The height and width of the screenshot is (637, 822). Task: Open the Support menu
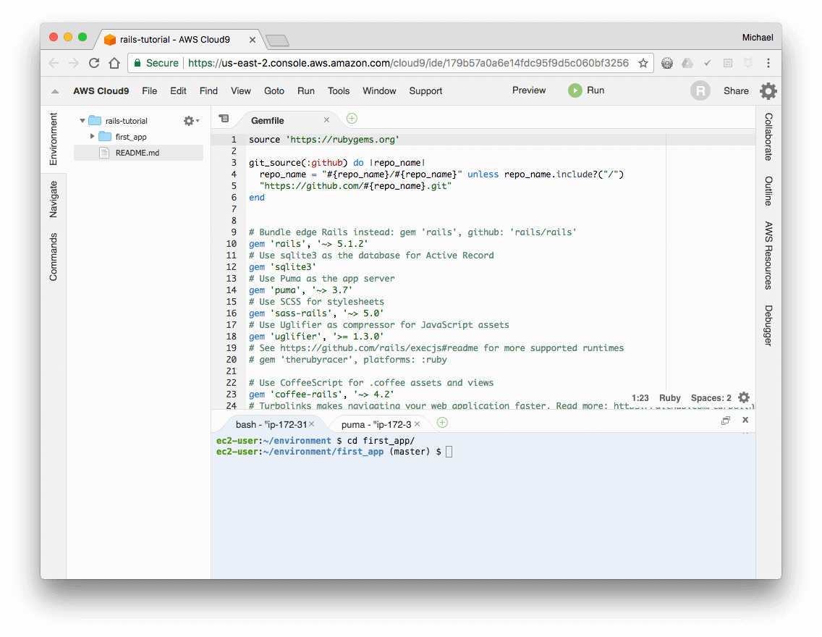click(x=425, y=90)
